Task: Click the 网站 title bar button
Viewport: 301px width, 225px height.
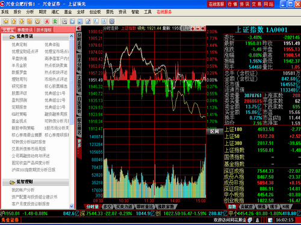Action: tap(268, 4)
